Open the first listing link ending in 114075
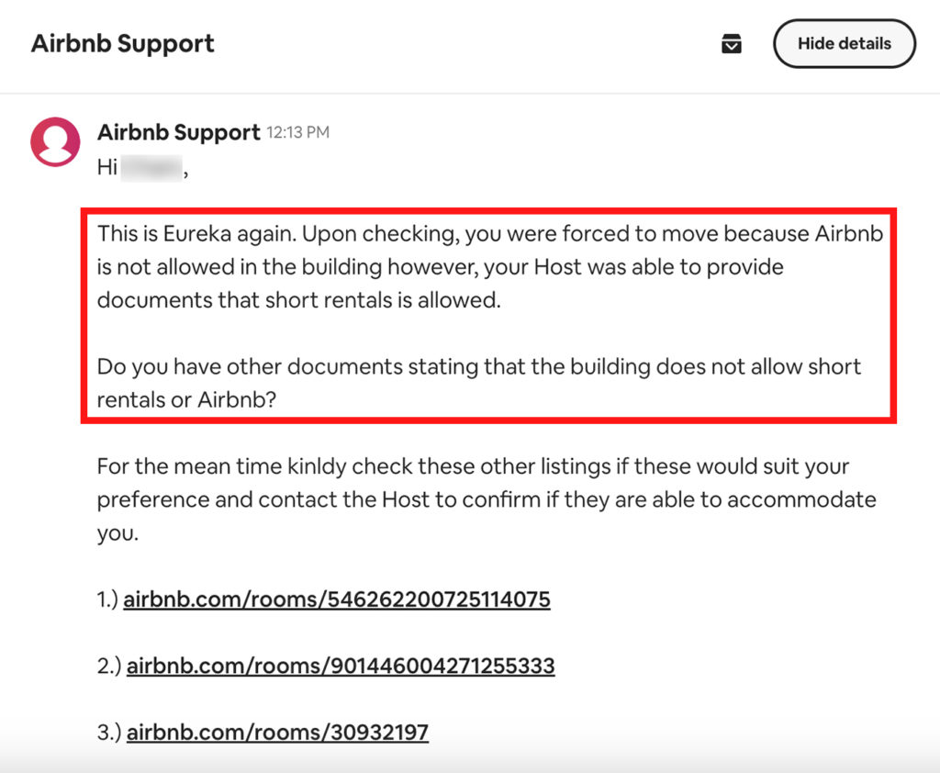 click(x=337, y=600)
